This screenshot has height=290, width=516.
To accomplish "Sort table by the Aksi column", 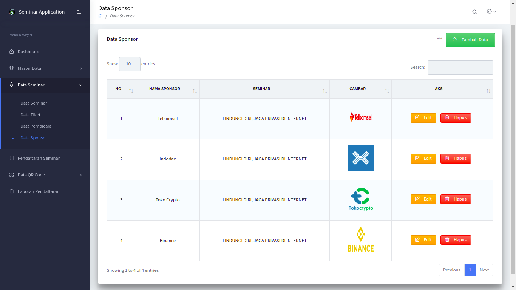I will pos(442,89).
